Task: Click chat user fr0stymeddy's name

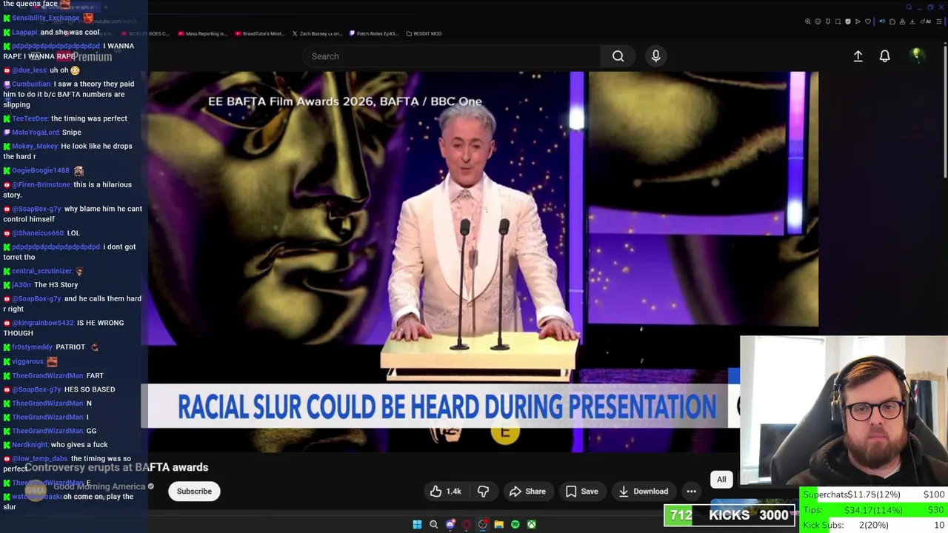Action: [32, 347]
